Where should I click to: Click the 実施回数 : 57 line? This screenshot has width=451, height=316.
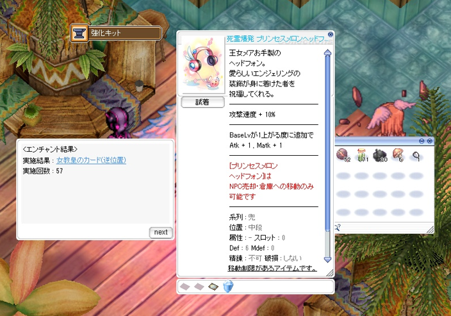tap(43, 171)
